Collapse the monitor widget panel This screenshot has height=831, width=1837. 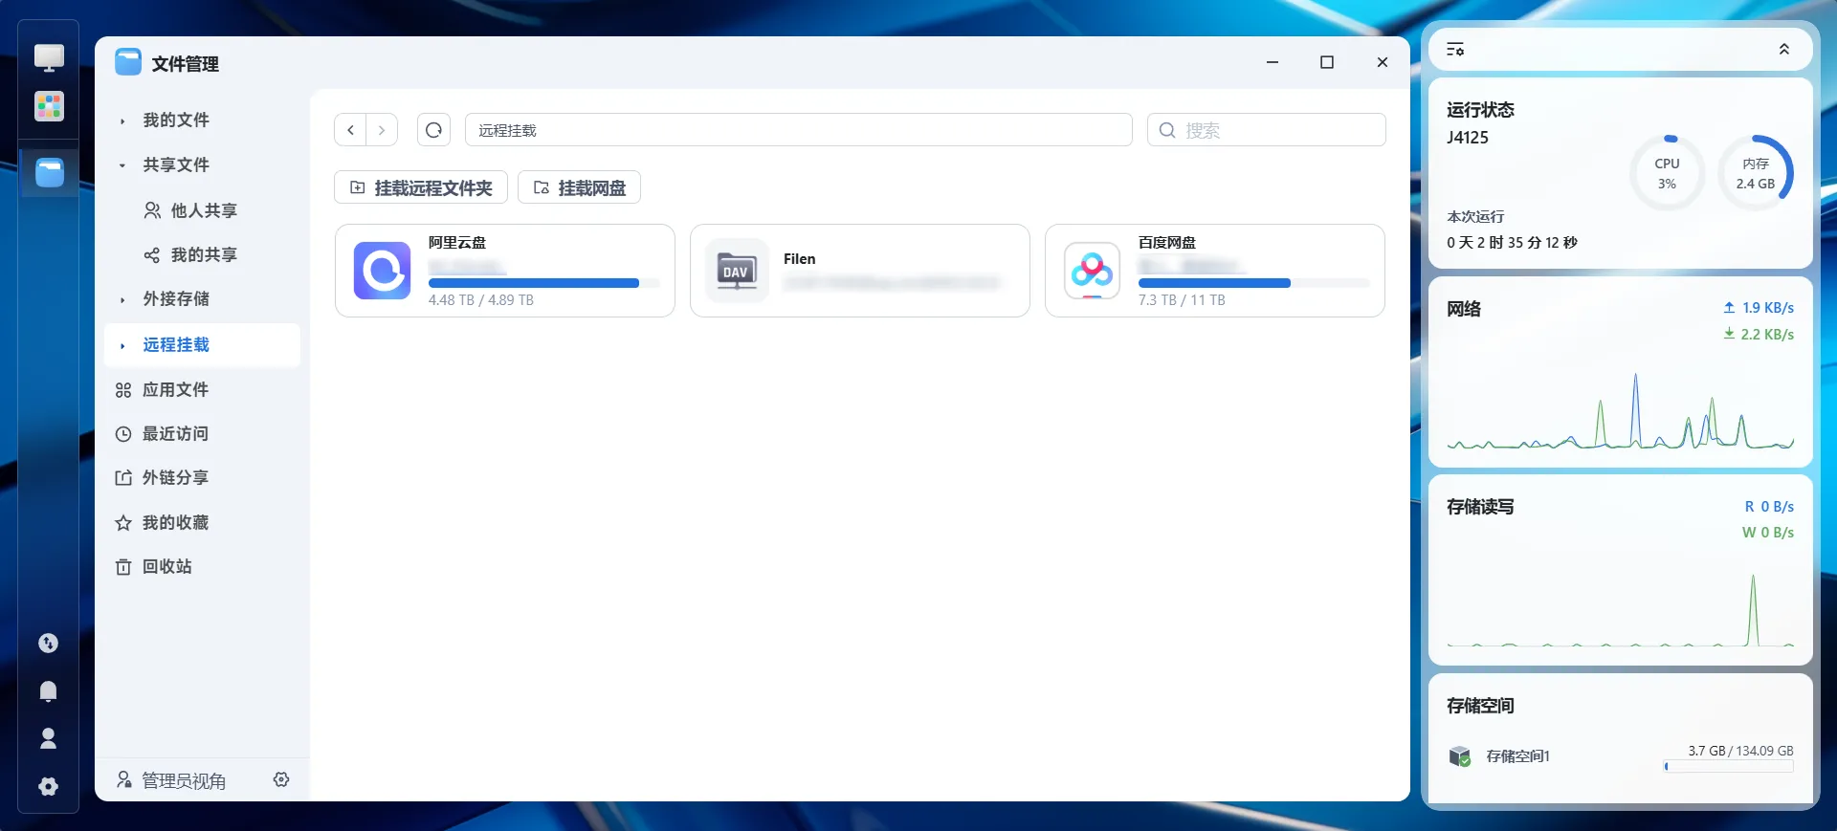[x=1783, y=50]
